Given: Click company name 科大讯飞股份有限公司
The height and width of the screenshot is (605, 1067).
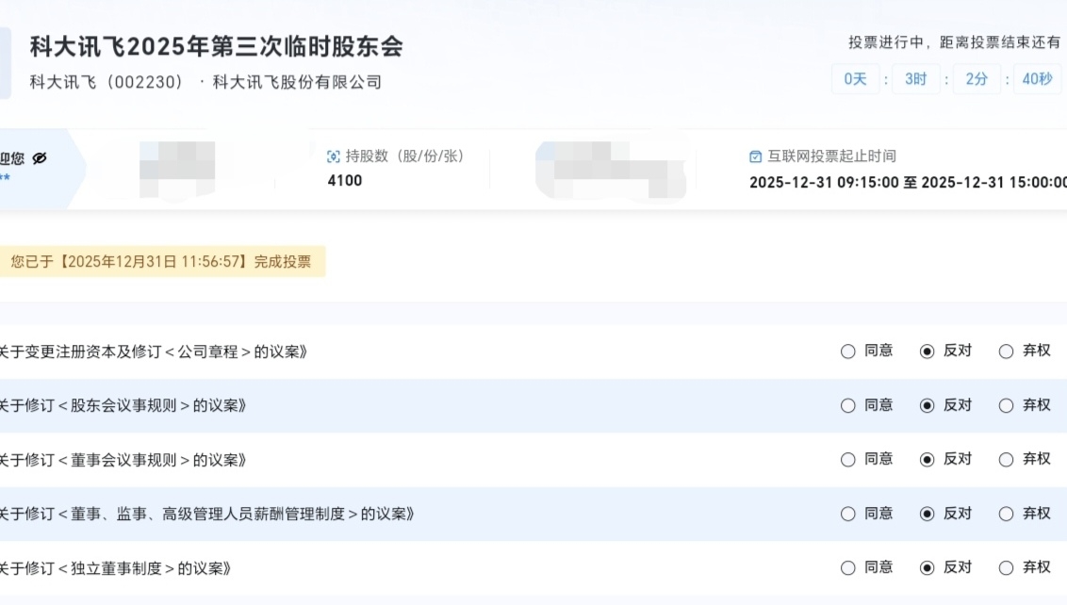Looking at the screenshot, I should click(x=297, y=82).
